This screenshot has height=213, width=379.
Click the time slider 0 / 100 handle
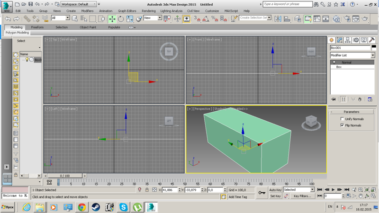click(x=65, y=176)
